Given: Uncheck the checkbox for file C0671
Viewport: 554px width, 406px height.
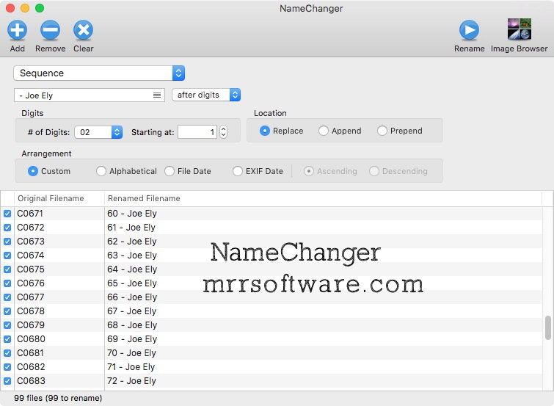Looking at the screenshot, I should (7, 214).
